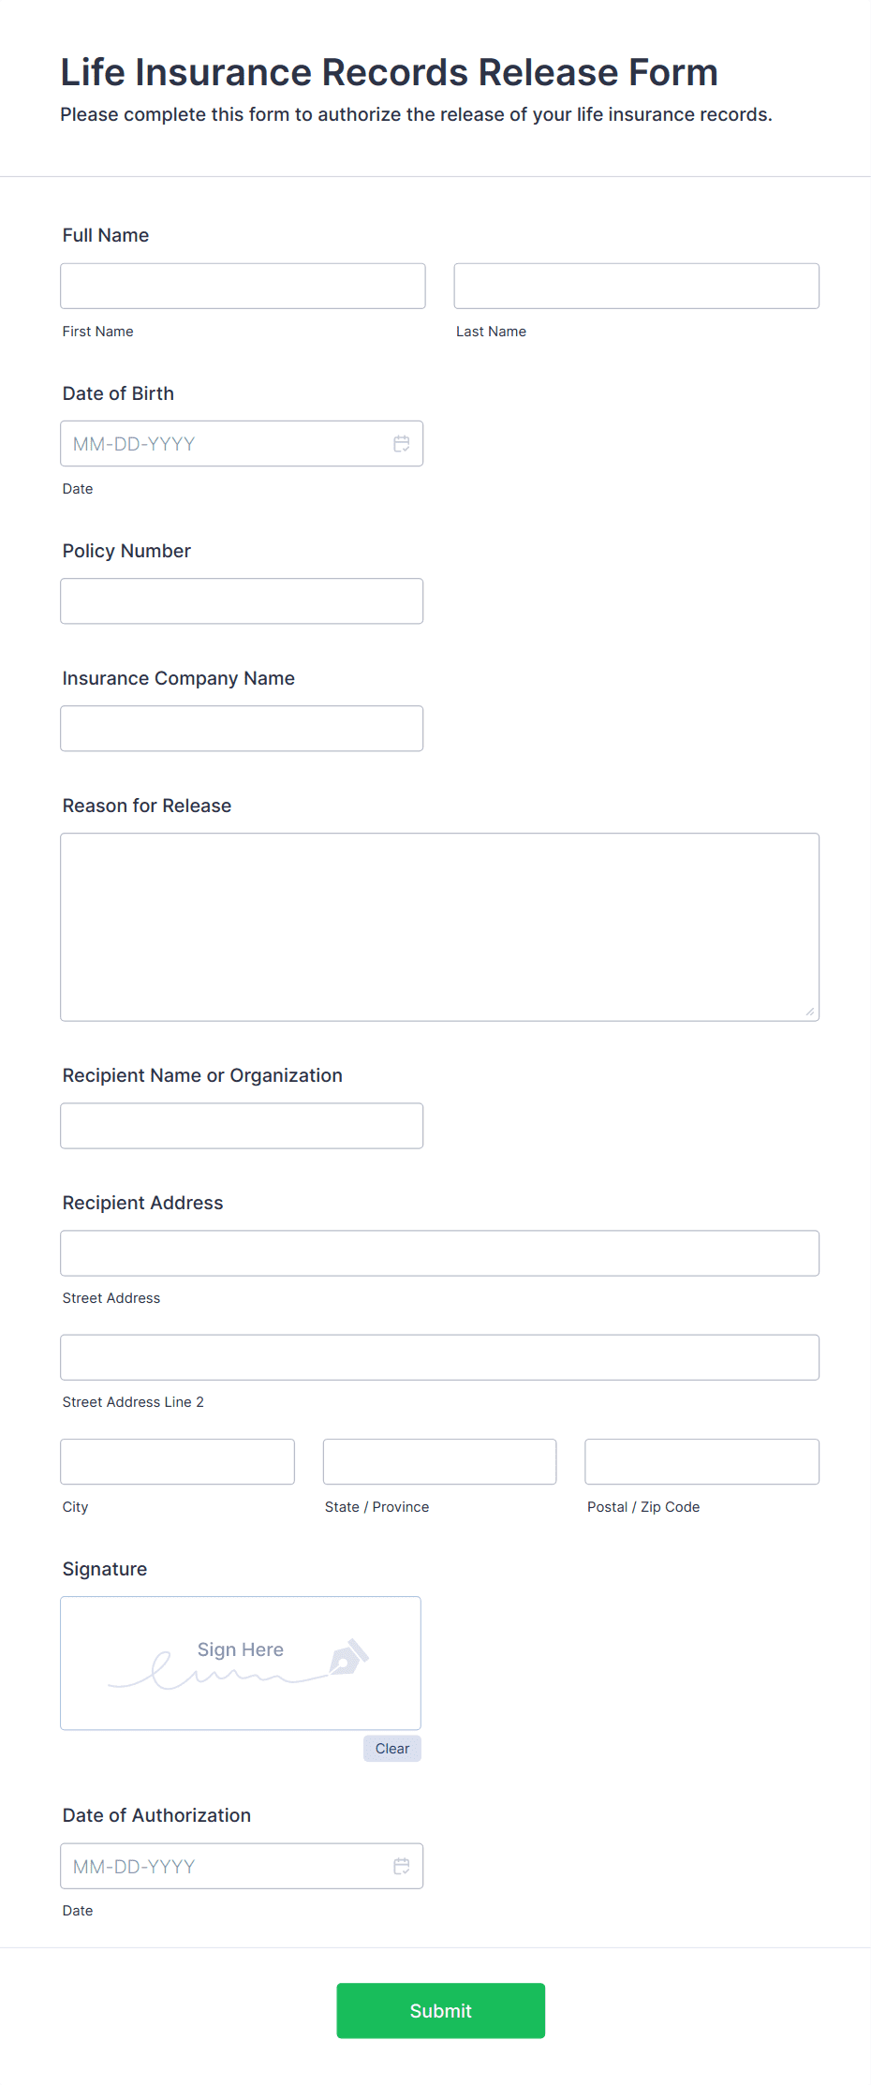871x2085 pixels.
Task: Select the Street Address Line 2 field
Action: tap(439, 1356)
